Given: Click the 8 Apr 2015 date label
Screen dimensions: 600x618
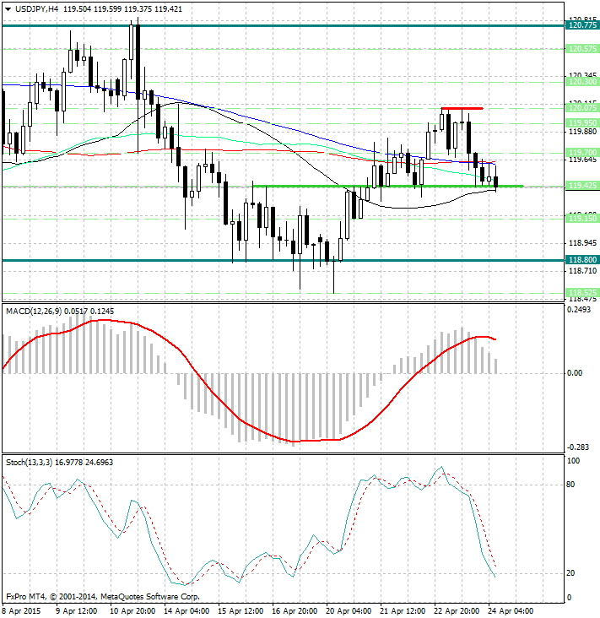Looking at the screenshot, I should coord(22,610).
